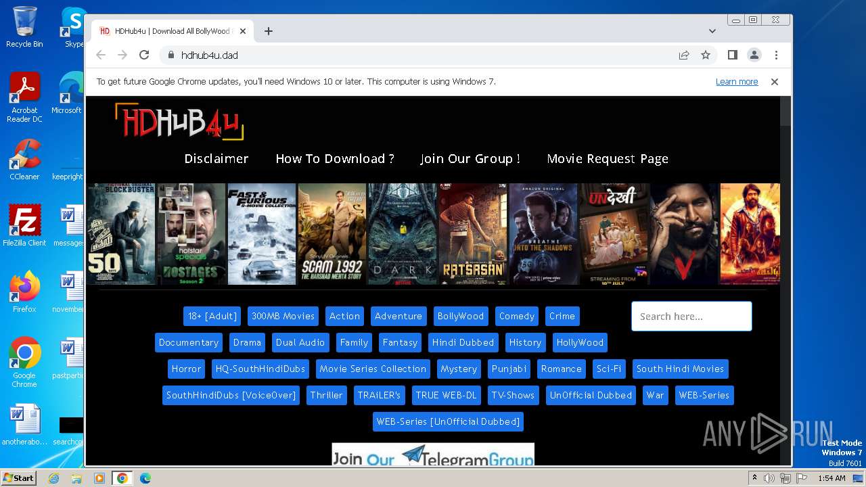Open Movie Request Page
Screen dimensions: 866x487
(x=608, y=158)
